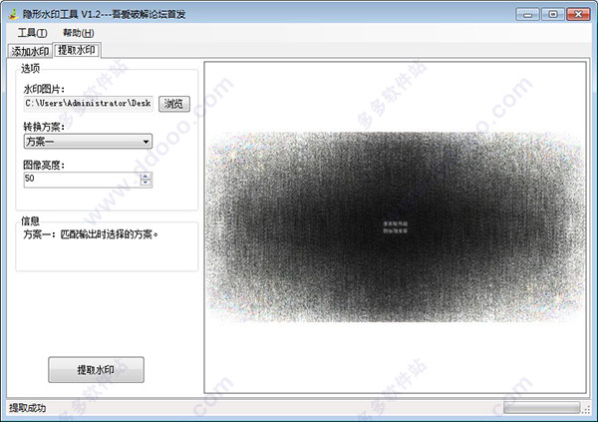The image size is (598, 422).
Task: Select the 提取水印 tab
Action: (77, 50)
